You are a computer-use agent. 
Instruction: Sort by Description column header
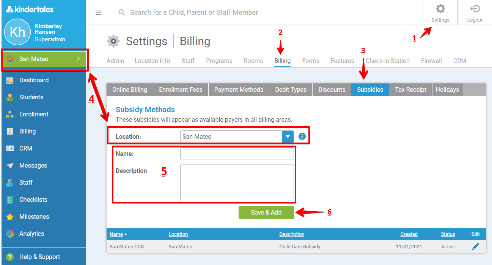coord(292,234)
